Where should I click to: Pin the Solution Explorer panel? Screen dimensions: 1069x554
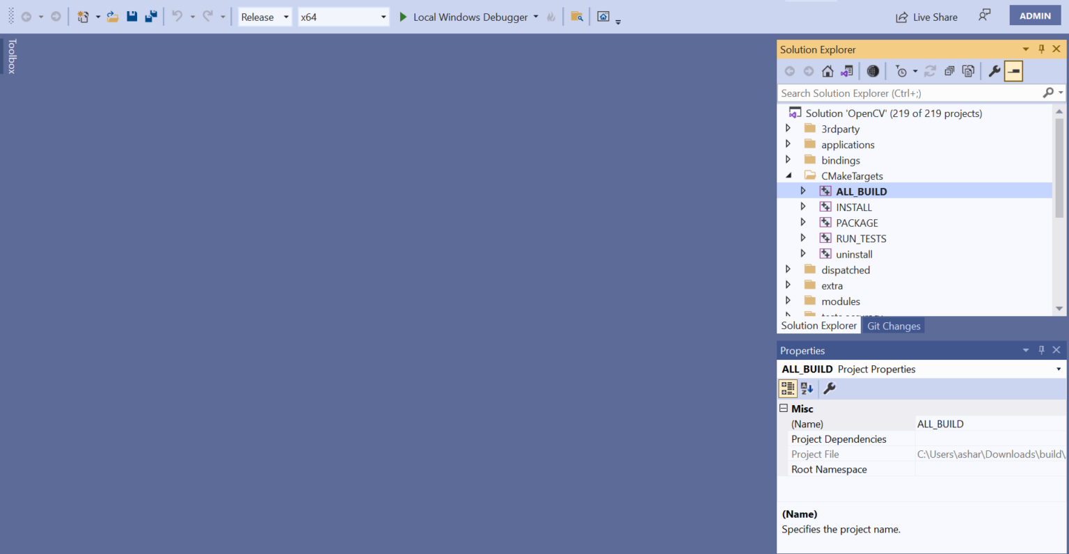point(1040,49)
